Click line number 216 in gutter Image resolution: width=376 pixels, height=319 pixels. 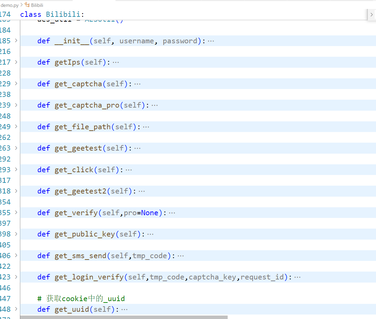[5, 52]
